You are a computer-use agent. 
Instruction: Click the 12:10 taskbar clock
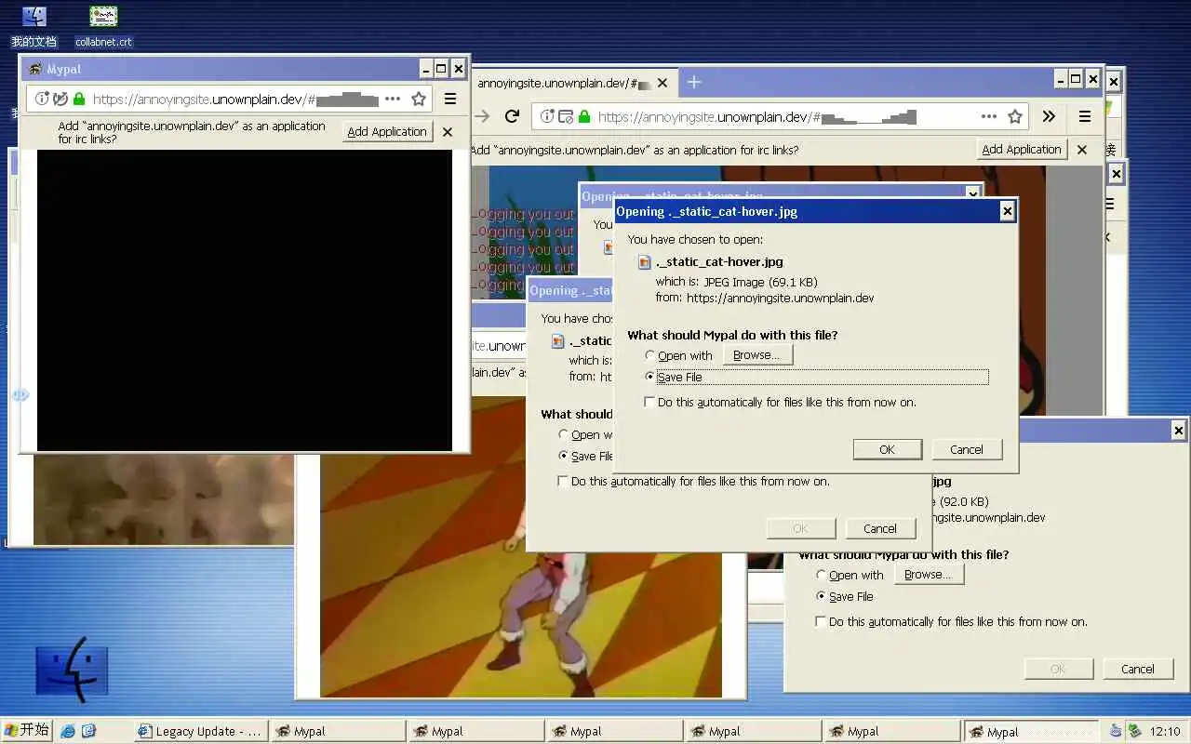click(1165, 732)
